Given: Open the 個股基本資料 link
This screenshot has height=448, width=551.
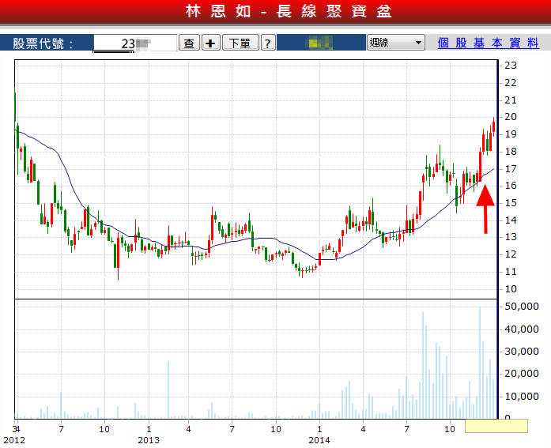Looking at the screenshot, I should (488, 43).
